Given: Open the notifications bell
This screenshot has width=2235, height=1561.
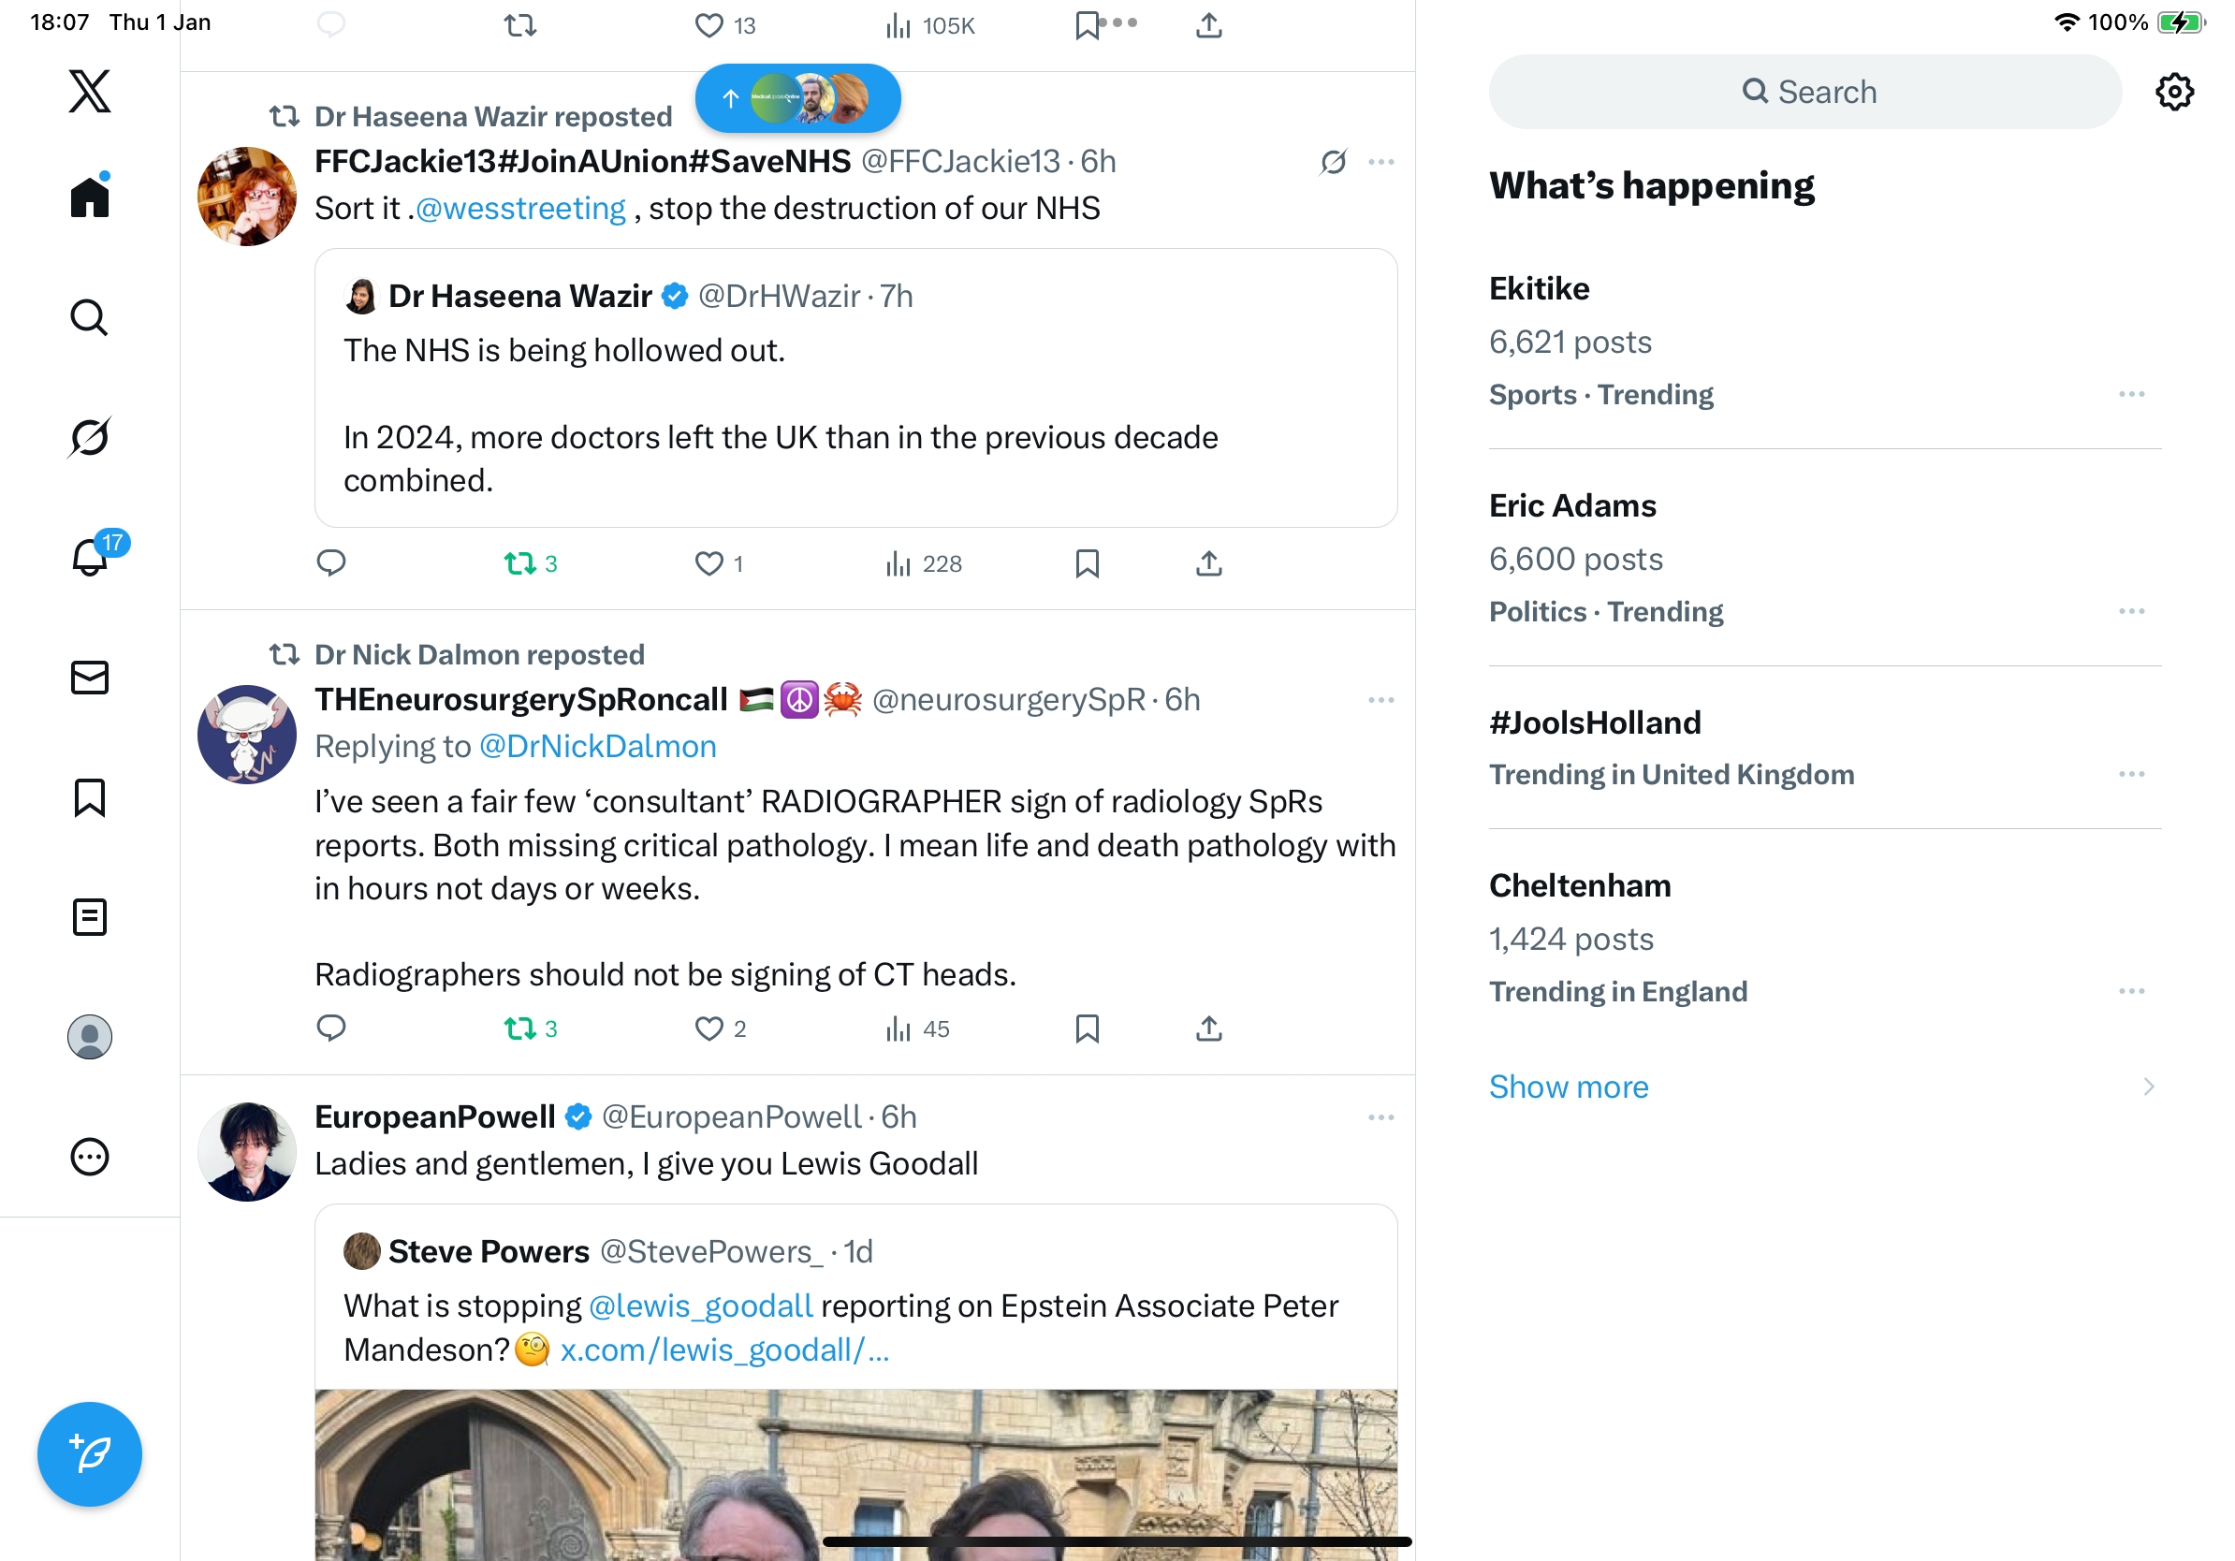Looking at the screenshot, I should coord(90,558).
